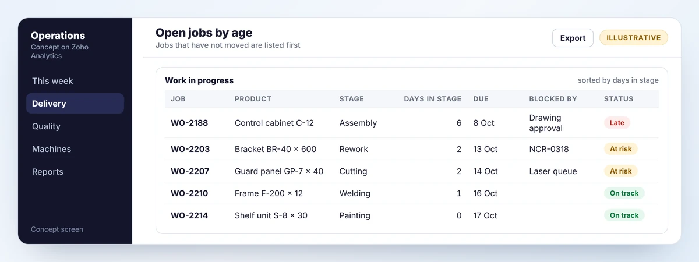699x262 pixels.
Task: Click On track badge for WO-2214
Action: pyautogui.click(x=624, y=215)
